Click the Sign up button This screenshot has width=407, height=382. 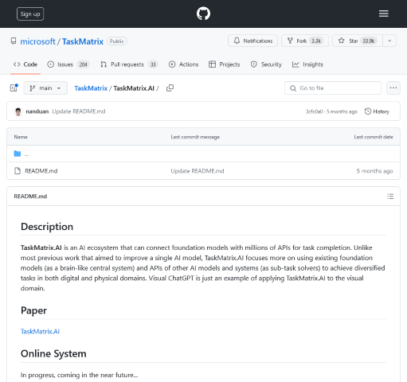[x=30, y=14]
